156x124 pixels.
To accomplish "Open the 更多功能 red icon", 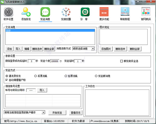I will 104,12.
